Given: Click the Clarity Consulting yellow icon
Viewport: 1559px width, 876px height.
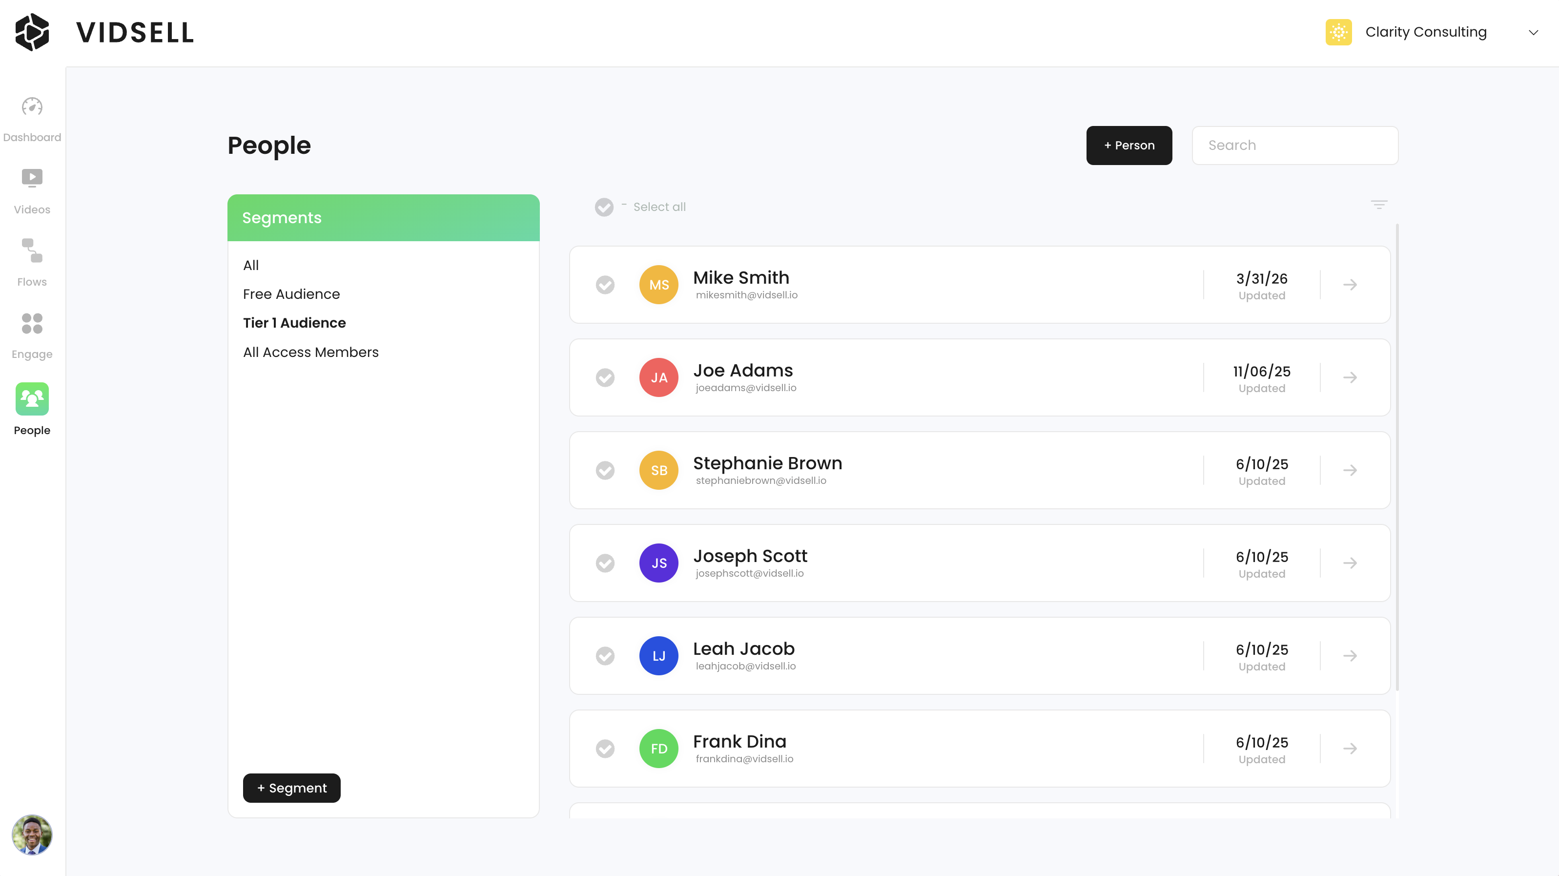Looking at the screenshot, I should point(1338,32).
